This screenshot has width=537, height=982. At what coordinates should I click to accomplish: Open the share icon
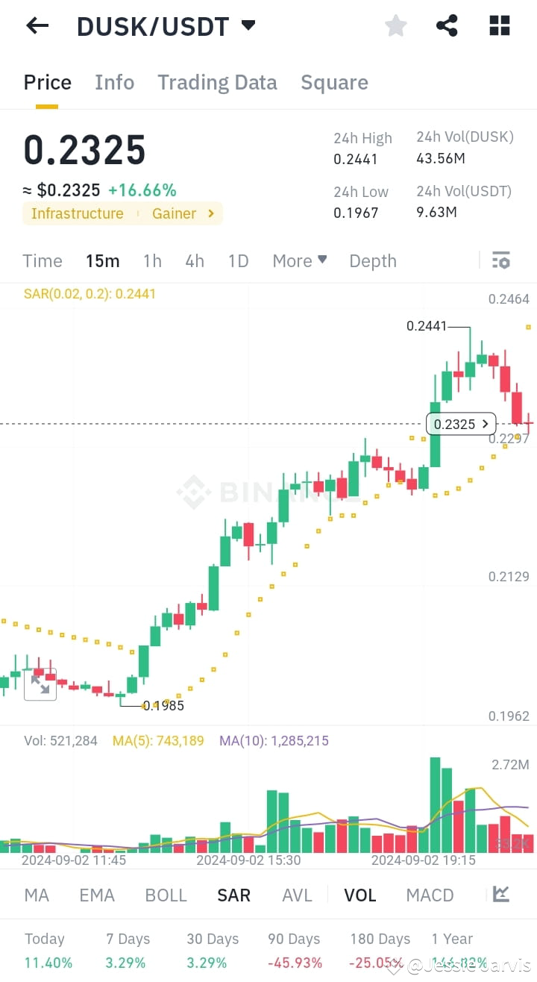tap(447, 25)
